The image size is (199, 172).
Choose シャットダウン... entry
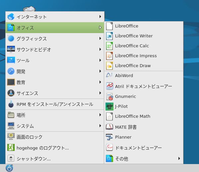pos(55,158)
